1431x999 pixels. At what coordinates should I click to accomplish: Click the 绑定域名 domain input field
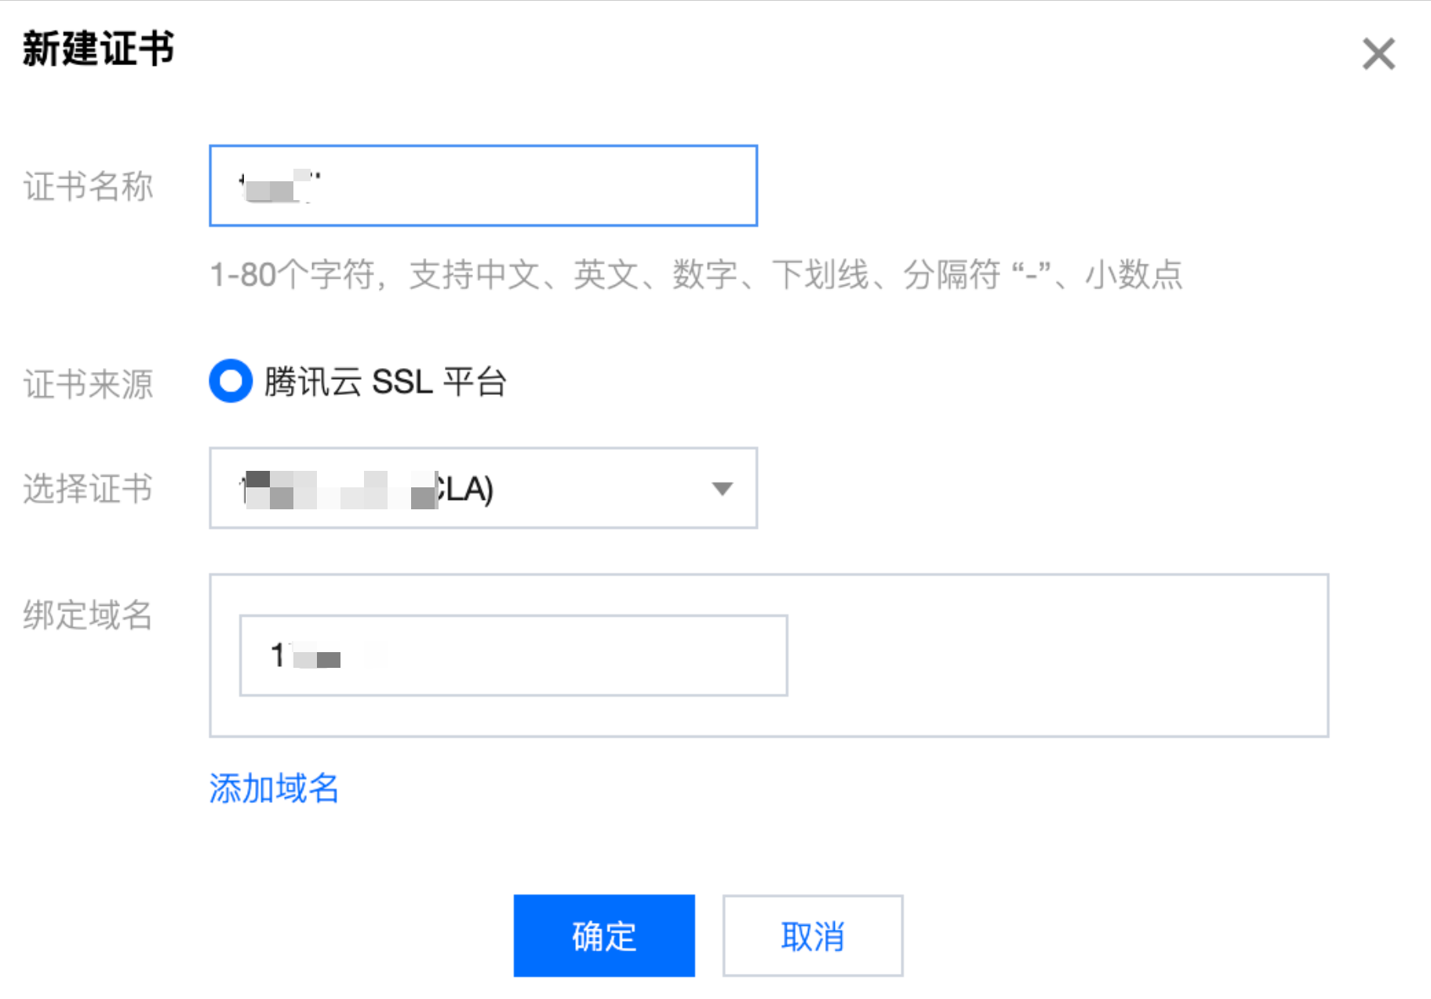(513, 655)
